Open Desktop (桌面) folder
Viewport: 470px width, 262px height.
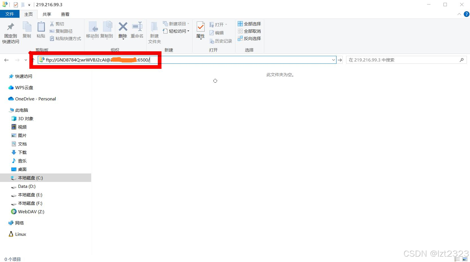pyautogui.click(x=19, y=169)
